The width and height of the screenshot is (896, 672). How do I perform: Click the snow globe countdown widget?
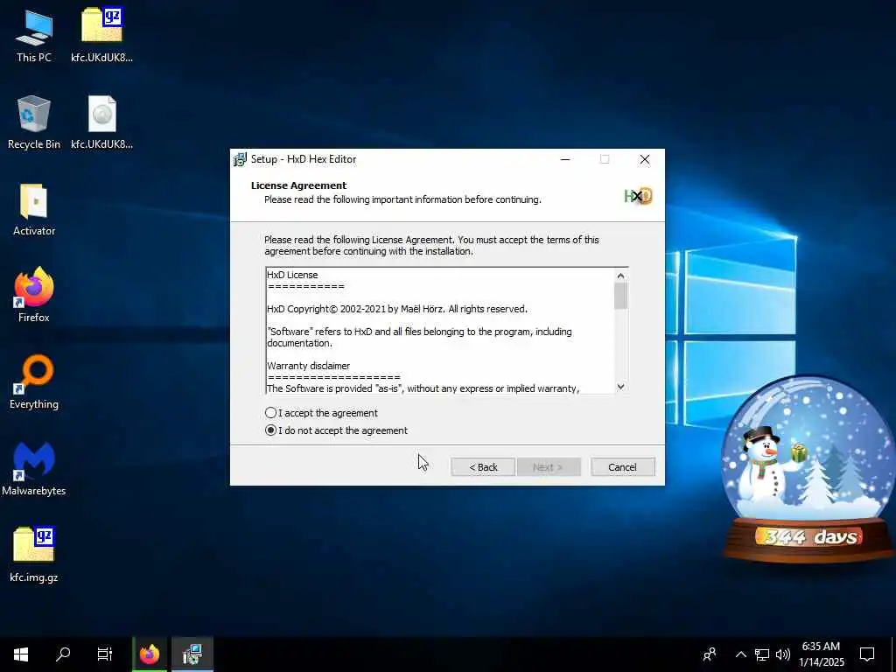coord(809,469)
